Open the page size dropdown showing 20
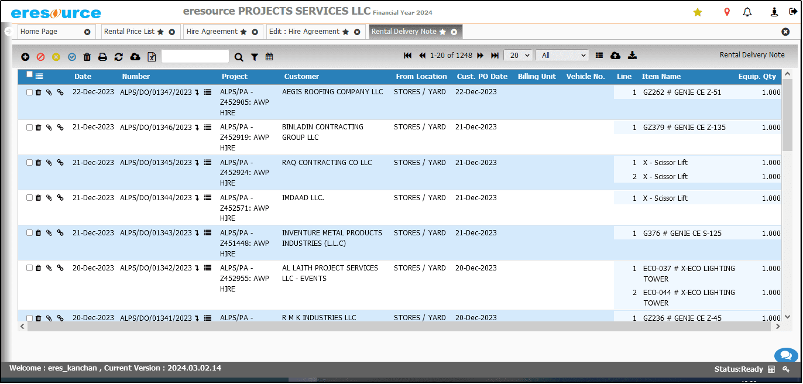Screen dimensions: 803x384 517,56
